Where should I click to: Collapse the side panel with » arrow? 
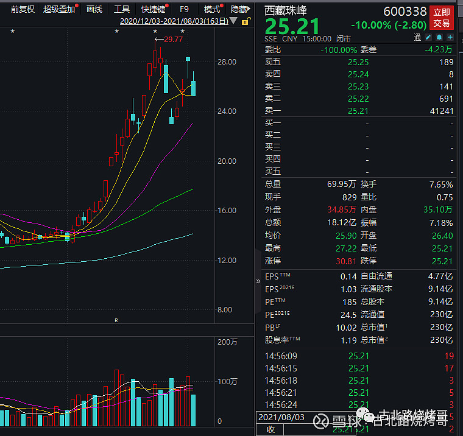click(x=258, y=281)
